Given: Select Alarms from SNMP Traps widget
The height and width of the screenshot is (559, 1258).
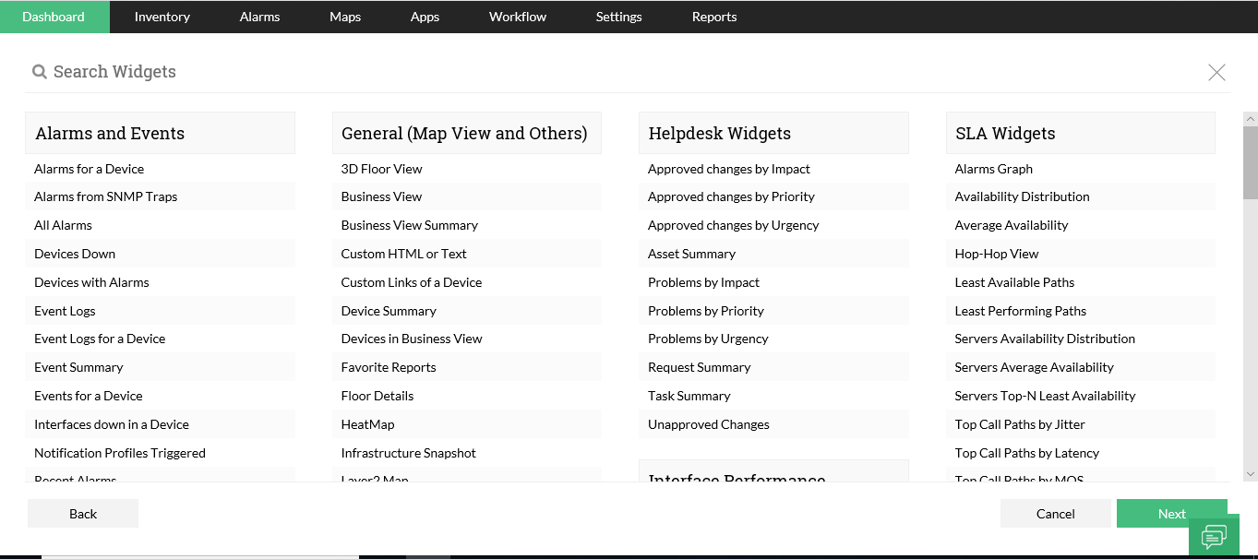Looking at the screenshot, I should click(105, 196).
